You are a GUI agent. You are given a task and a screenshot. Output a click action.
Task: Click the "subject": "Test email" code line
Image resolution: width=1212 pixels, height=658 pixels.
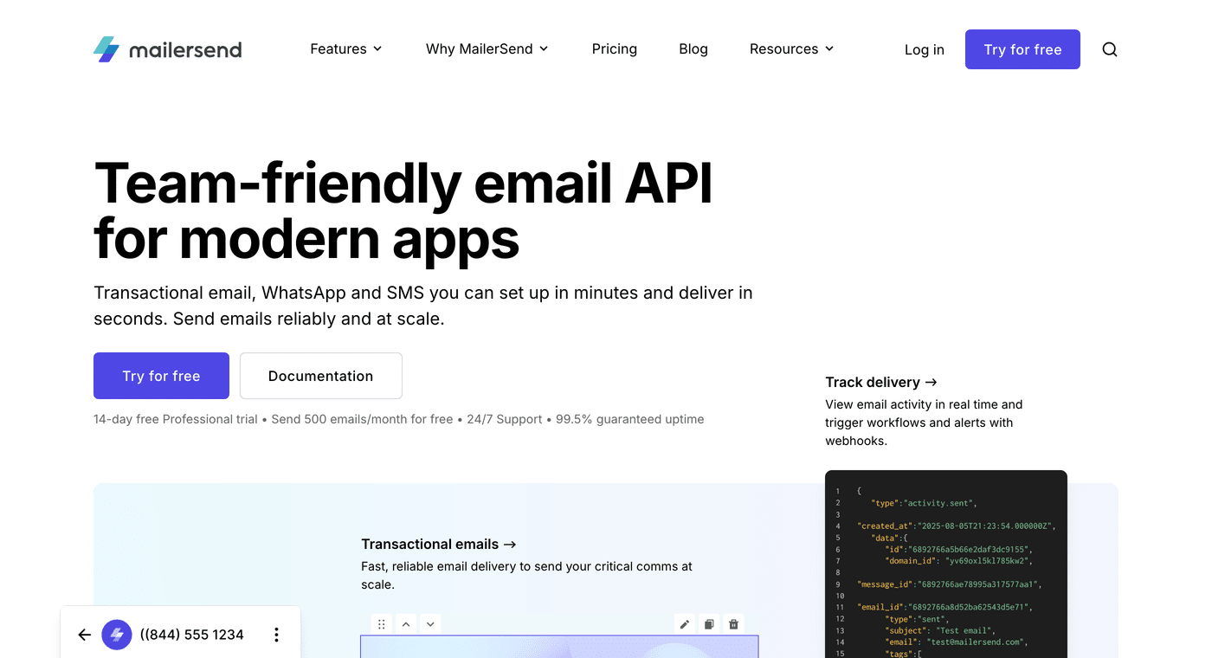click(x=941, y=630)
